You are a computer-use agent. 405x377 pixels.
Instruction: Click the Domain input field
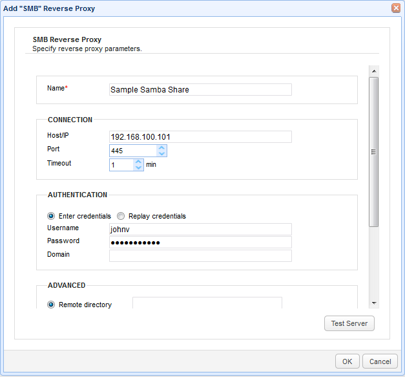(200, 256)
